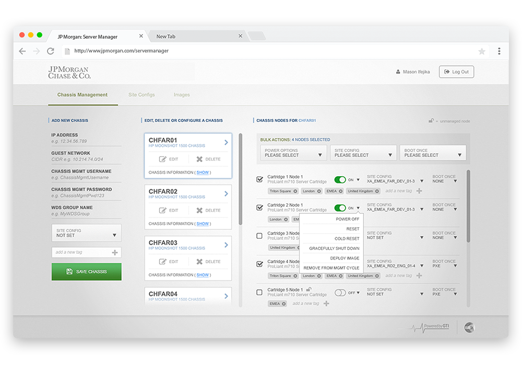522x365 pixels.
Task: Open Cartridge 1 Boot Once dropdown
Action: pyautogui.click(x=445, y=179)
